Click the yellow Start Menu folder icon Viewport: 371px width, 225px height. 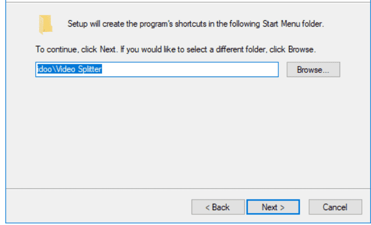point(45,24)
